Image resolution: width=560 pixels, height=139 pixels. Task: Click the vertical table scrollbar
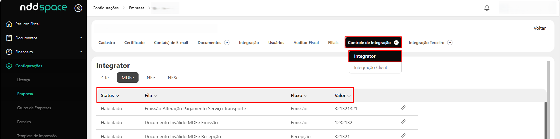(x=545, y=119)
